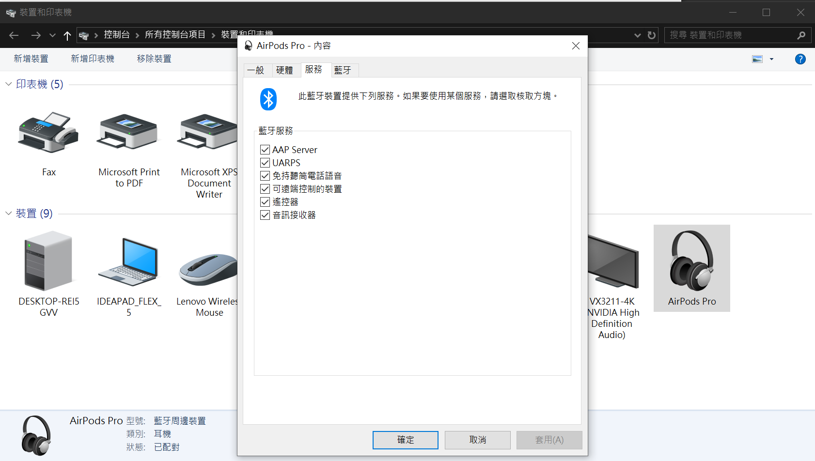Screen dimensions: 815x461
Task: Navigate to 控制台 breadcrumb
Action: click(x=117, y=35)
